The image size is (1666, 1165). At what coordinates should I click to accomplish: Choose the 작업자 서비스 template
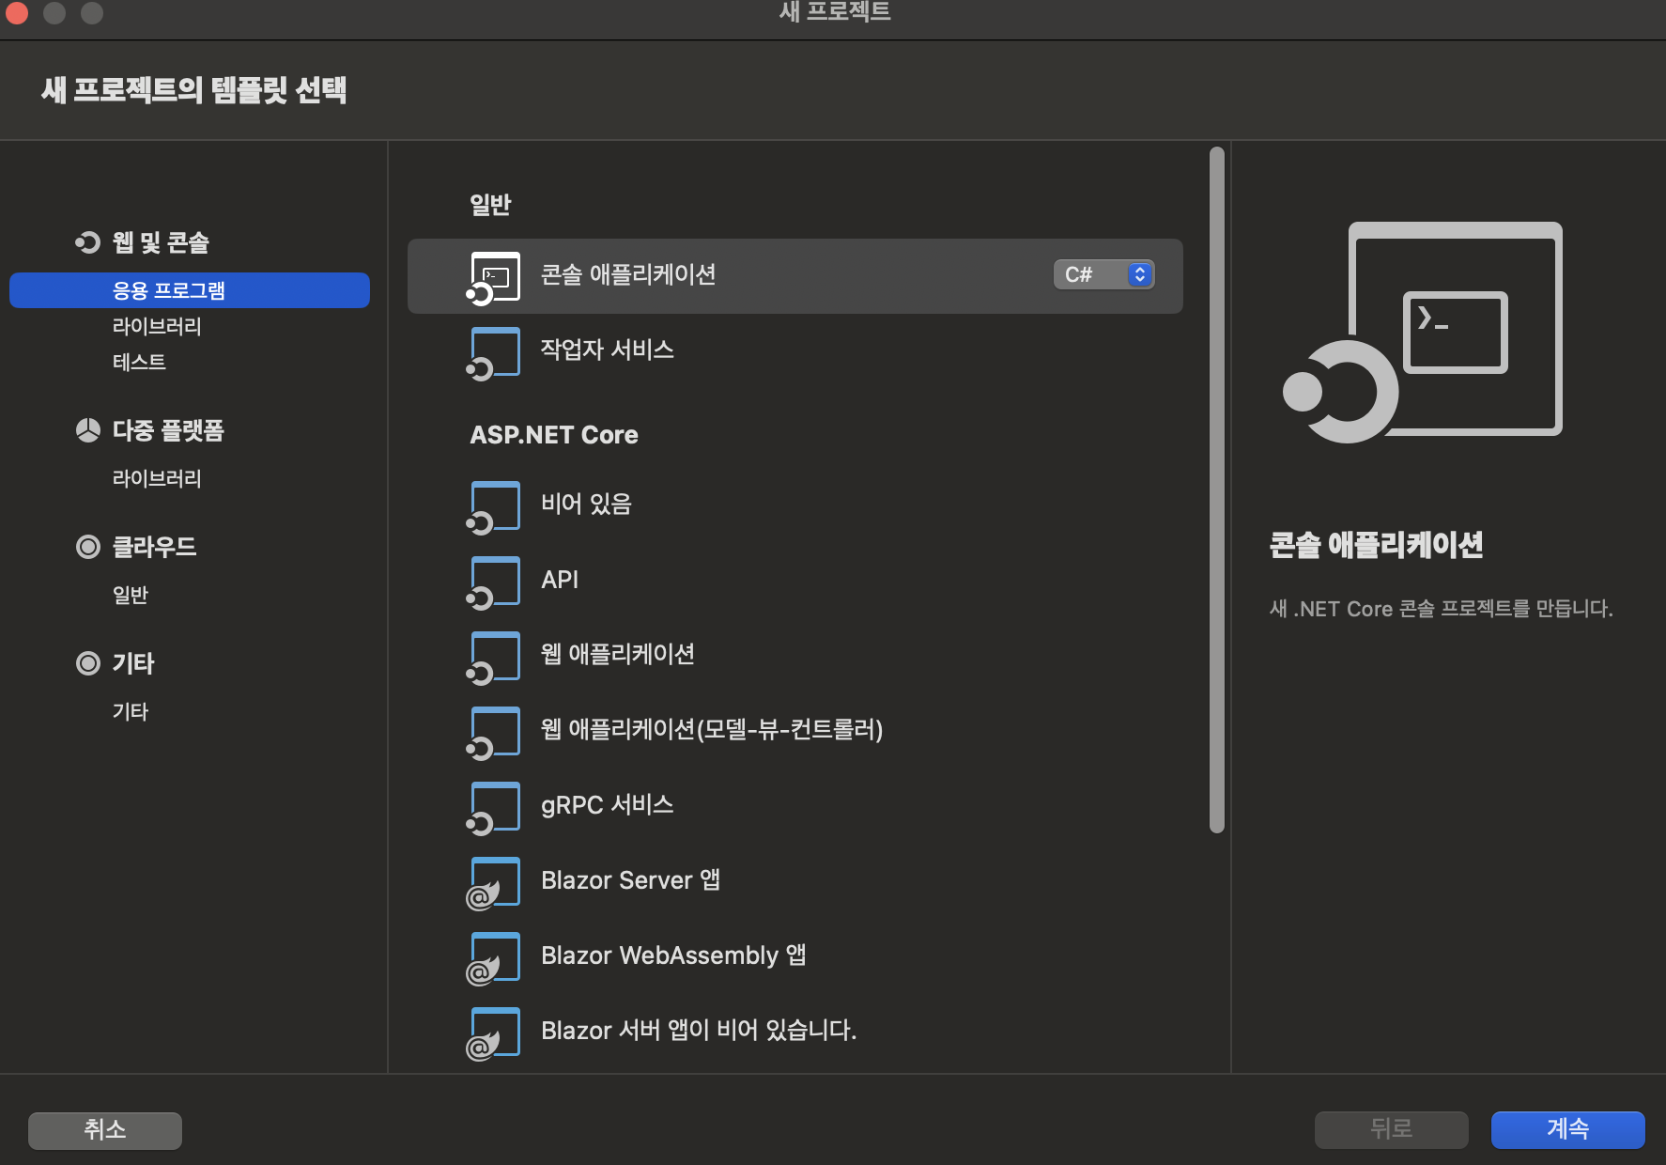795,351
